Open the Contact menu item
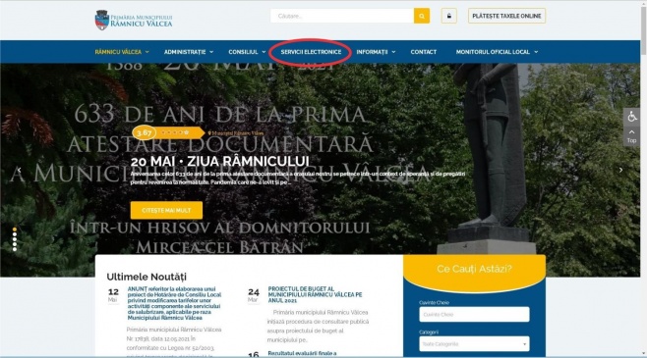The height and width of the screenshot is (358, 647). (x=424, y=52)
